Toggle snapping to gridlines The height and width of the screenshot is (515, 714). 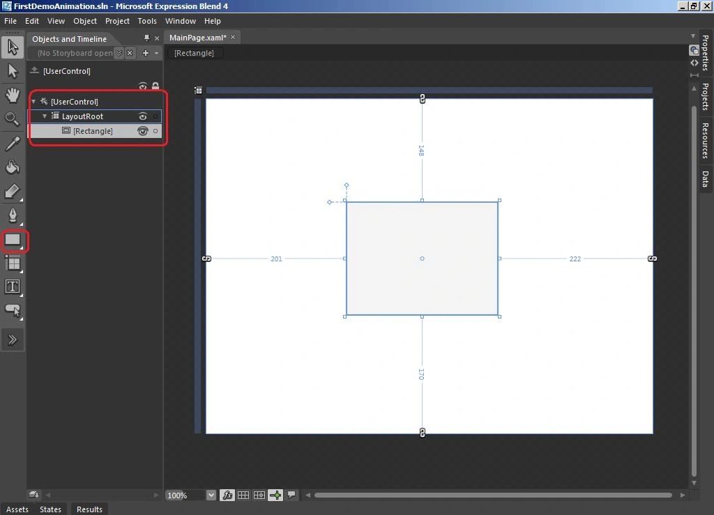(259, 495)
